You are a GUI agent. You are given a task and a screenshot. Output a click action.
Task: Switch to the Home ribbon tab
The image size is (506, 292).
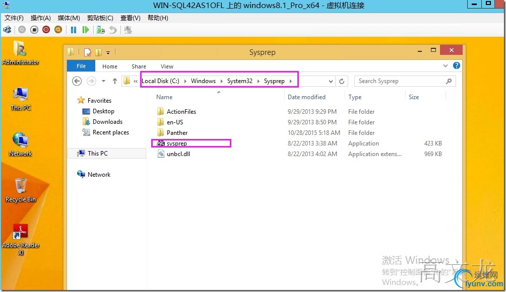click(x=110, y=66)
